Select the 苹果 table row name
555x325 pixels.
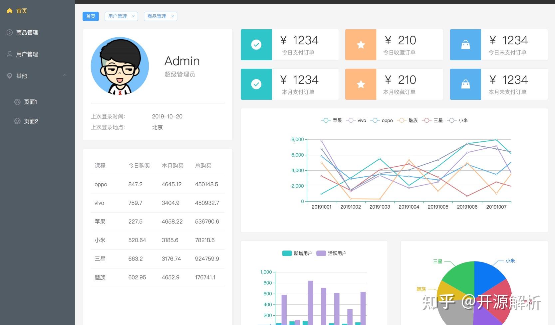click(x=100, y=222)
